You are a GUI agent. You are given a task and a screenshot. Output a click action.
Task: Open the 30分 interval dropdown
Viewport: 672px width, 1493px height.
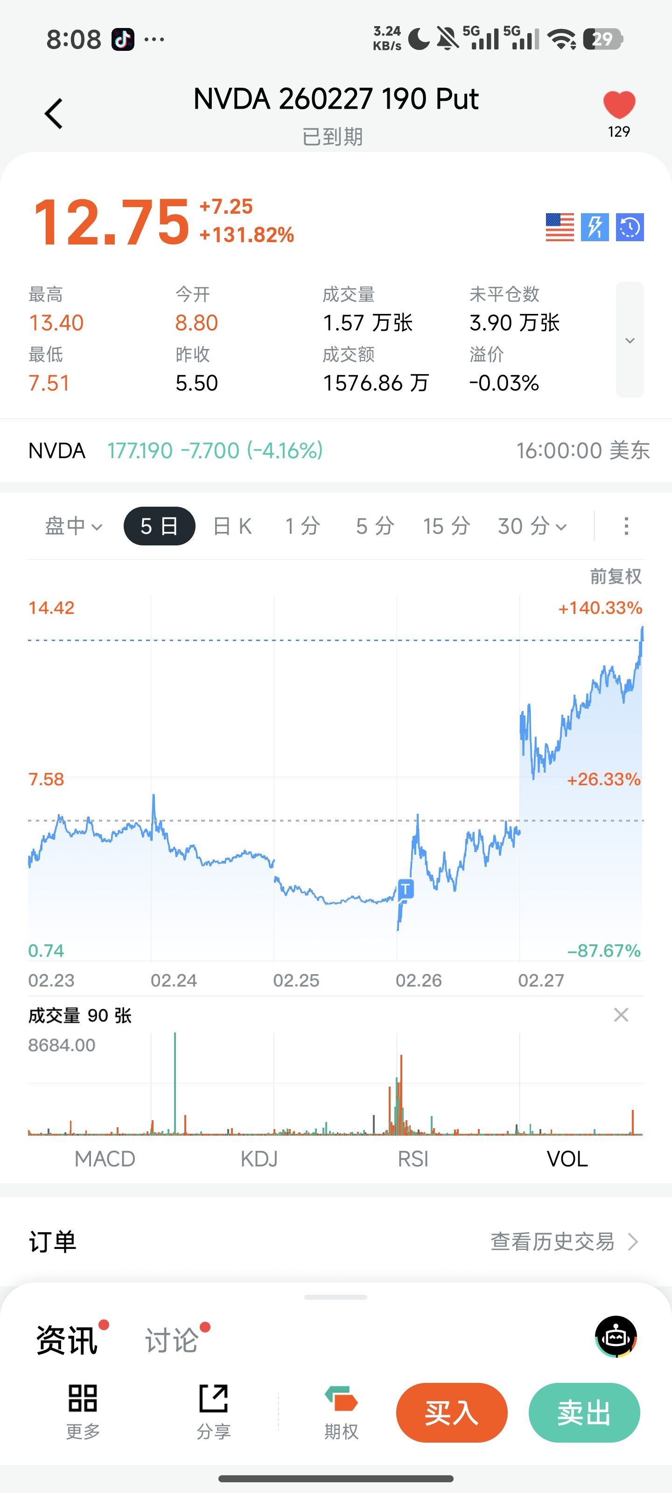[x=532, y=526]
